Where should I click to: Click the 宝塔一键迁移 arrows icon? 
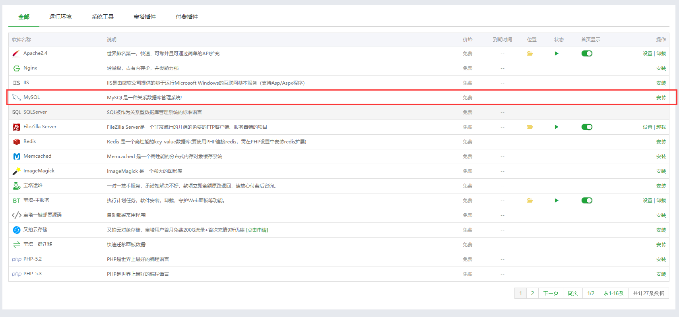pos(16,245)
